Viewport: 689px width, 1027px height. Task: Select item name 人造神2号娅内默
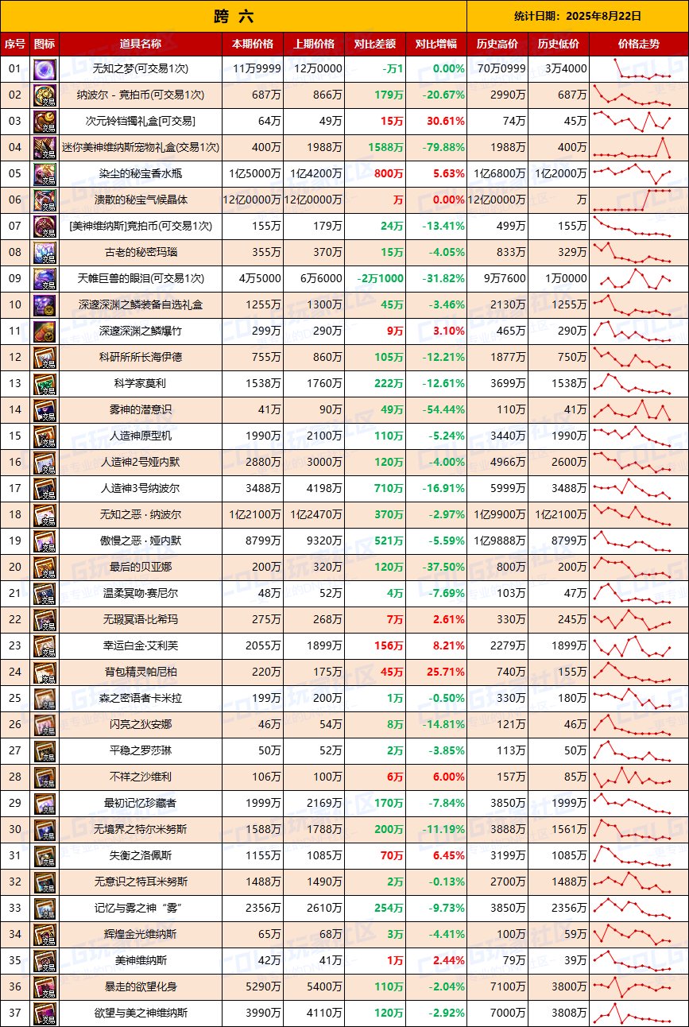(x=141, y=463)
